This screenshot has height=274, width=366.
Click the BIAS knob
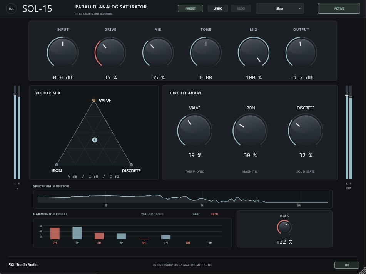click(284, 227)
